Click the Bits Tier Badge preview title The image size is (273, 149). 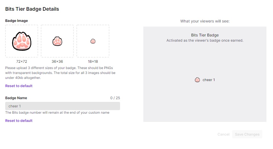205,35
